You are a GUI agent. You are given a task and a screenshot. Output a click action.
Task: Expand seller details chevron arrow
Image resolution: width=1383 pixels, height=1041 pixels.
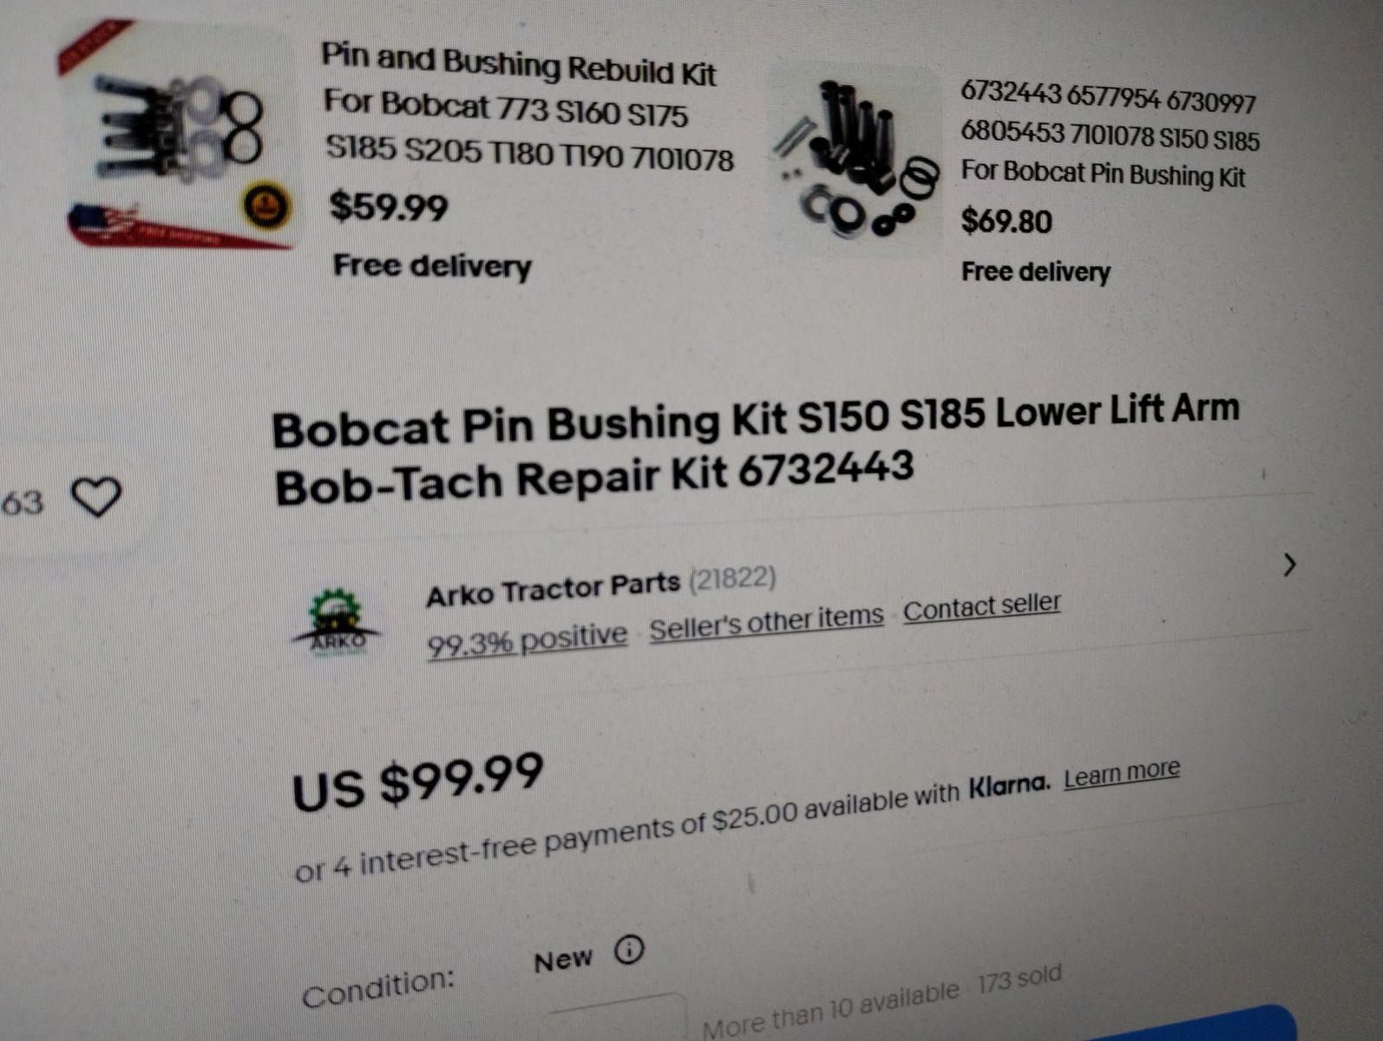click(1289, 565)
